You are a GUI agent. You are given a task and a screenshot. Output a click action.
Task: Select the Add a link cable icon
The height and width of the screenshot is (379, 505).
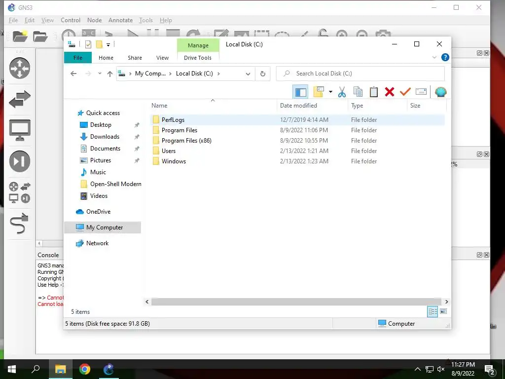19,223
